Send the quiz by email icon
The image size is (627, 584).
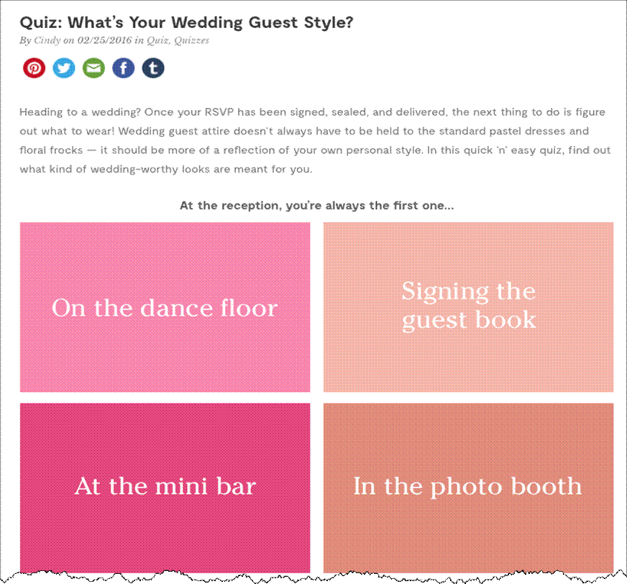[x=93, y=68]
